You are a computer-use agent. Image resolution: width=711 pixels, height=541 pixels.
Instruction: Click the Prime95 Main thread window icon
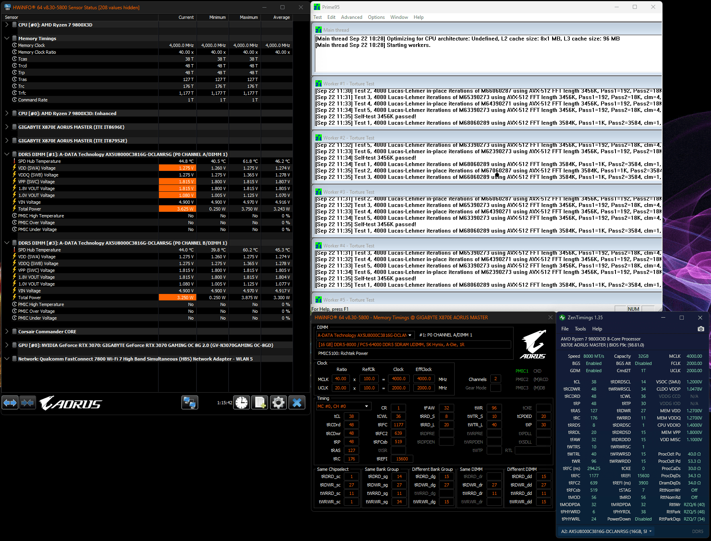coord(318,30)
